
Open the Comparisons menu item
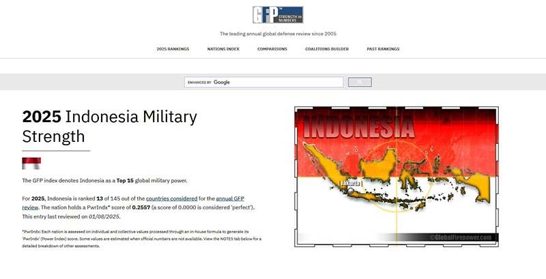pos(272,49)
